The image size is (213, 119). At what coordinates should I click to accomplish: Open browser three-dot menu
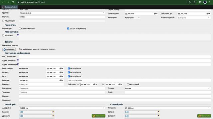pos(210,2)
